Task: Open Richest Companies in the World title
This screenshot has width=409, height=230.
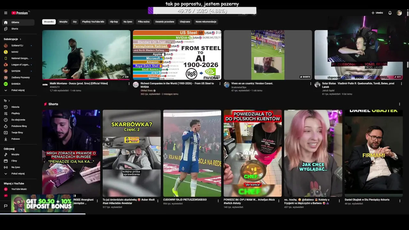Action: click(x=177, y=85)
